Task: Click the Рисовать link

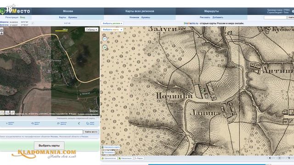Action: click(205, 17)
